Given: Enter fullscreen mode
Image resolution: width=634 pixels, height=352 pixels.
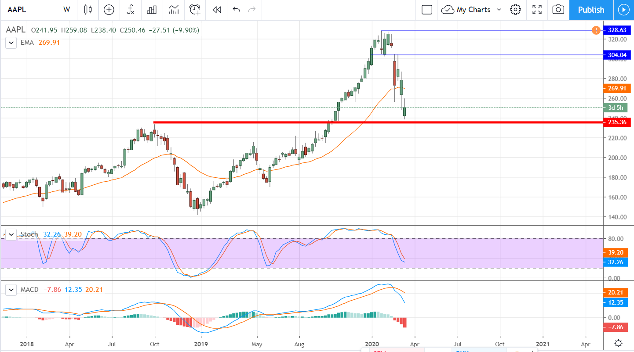Looking at the screenshot, I should coord(537,10).
